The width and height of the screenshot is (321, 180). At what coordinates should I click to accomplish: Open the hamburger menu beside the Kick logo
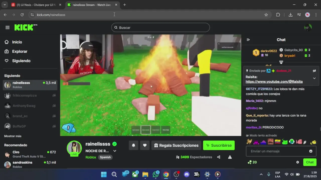pos(8,27)
